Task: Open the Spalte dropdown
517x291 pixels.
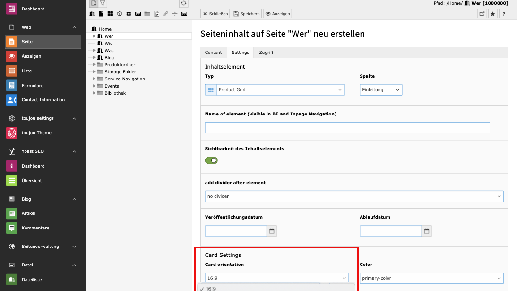Action: point(381,90)
